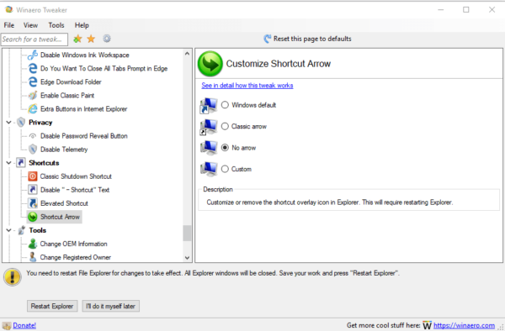This screenshot has width=505, height=331.
Task: Open favorites via the orange star icon
Action: (x=91, y=39)
